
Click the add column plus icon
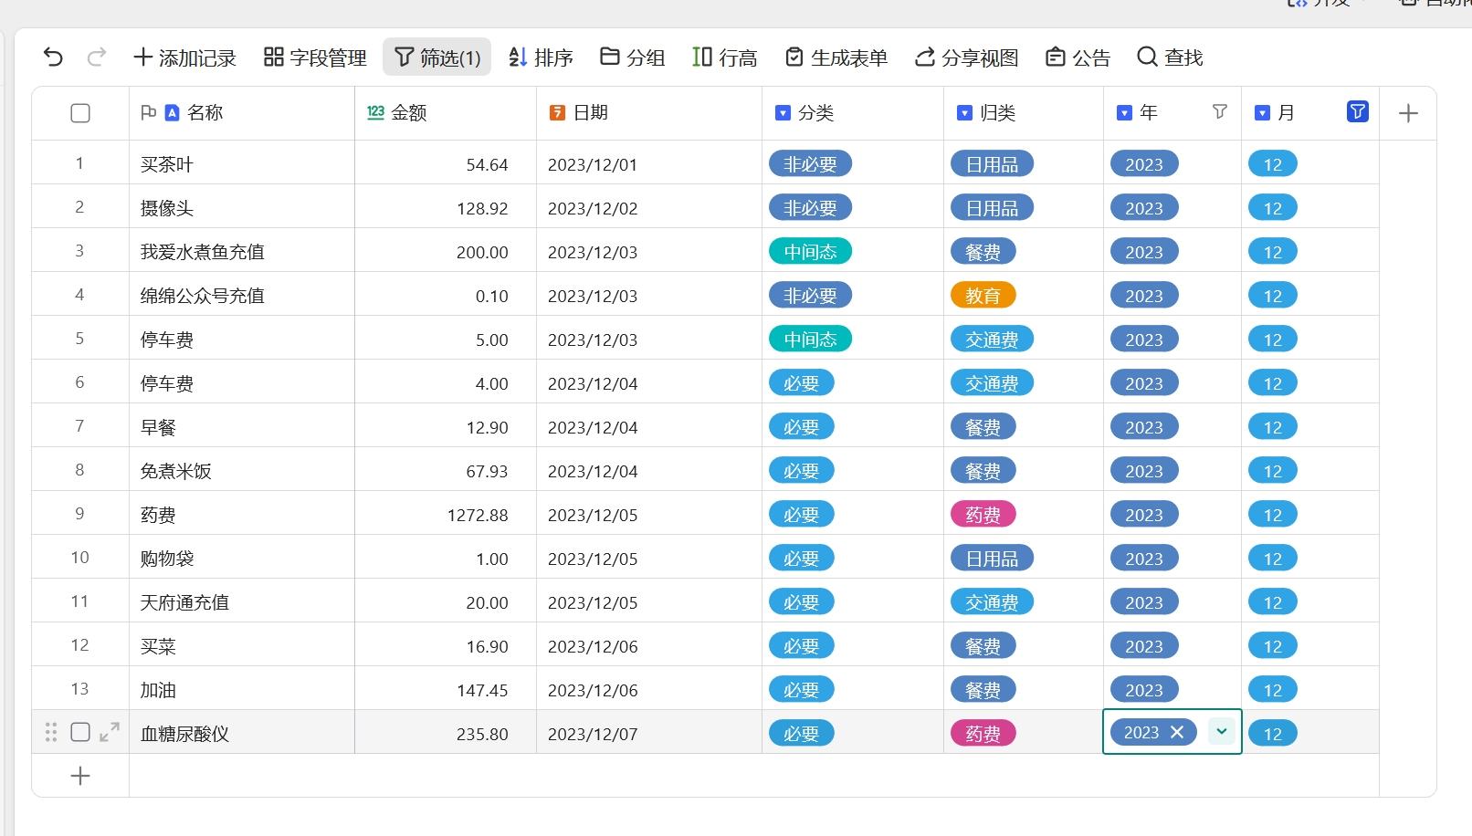point(1408,113)
